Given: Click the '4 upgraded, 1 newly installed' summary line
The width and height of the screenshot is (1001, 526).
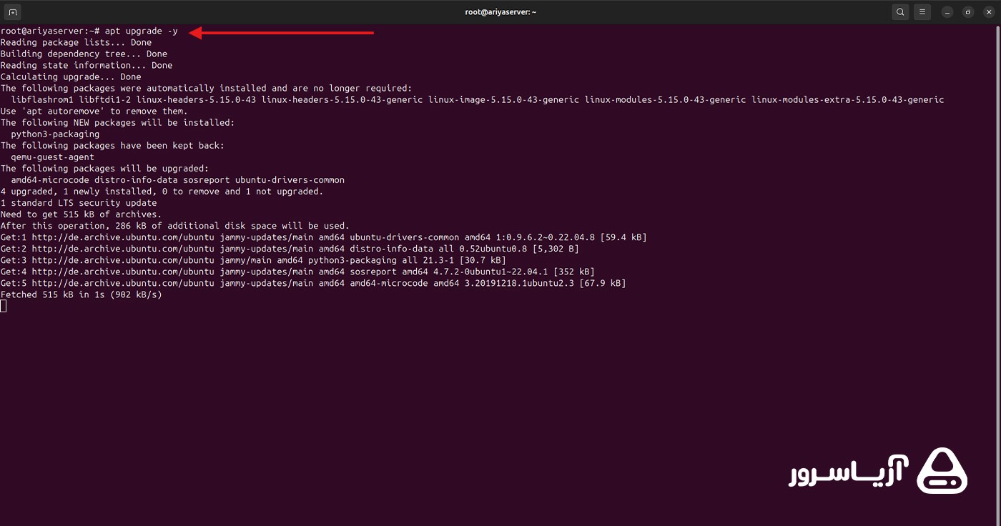Looking at the screenshot, I should (x=162, y=191).
